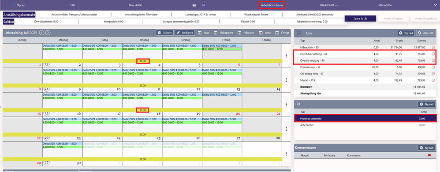Image resolution: width=440 pixels, height=172 pixels.
Task: Open week 23 three-dot menu
Action: pyautogui.click(x=286, y=55)
